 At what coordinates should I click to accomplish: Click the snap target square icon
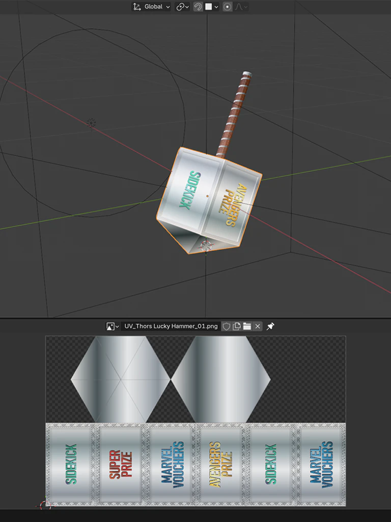(208, 7)
